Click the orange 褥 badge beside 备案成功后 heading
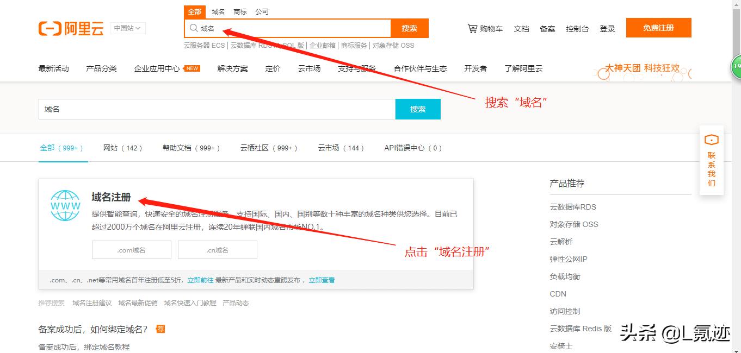The height and width of the screenshot is (353, 741). [160, 329]
